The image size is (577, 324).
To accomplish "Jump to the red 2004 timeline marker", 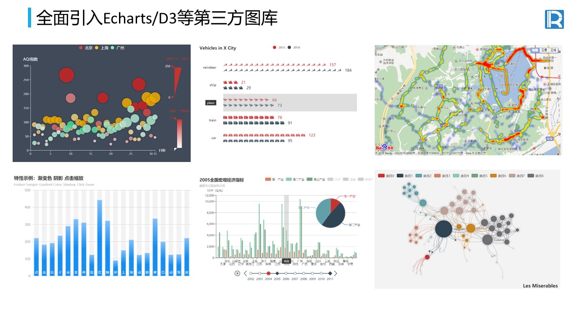I will [x=269, y=274].
